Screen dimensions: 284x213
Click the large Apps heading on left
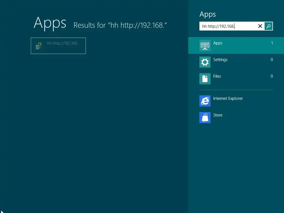click(50, 23)
